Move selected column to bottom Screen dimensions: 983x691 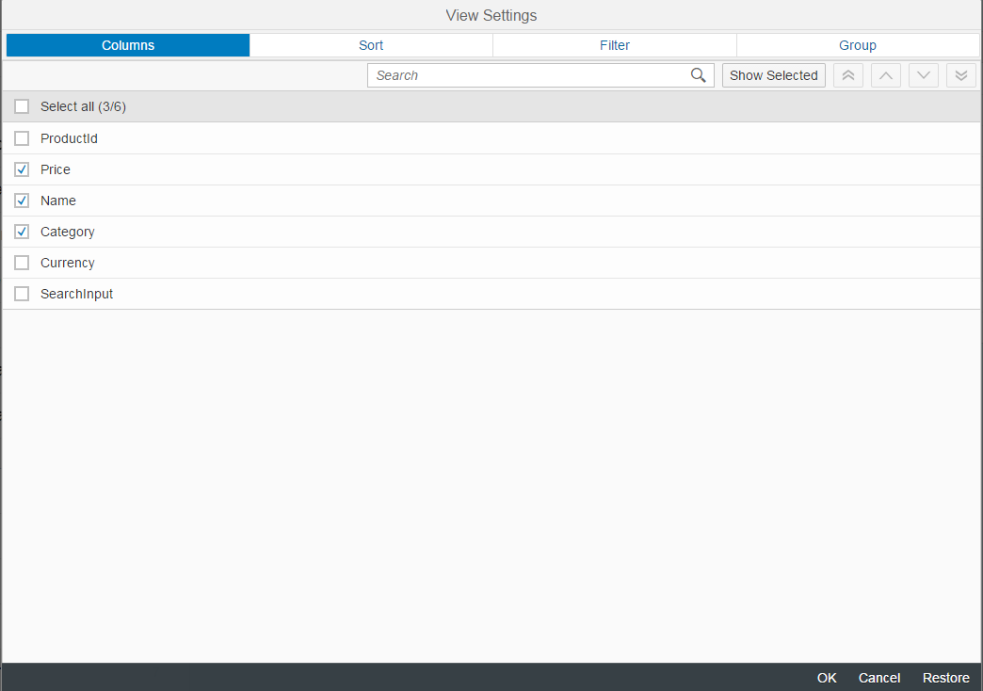960,75
